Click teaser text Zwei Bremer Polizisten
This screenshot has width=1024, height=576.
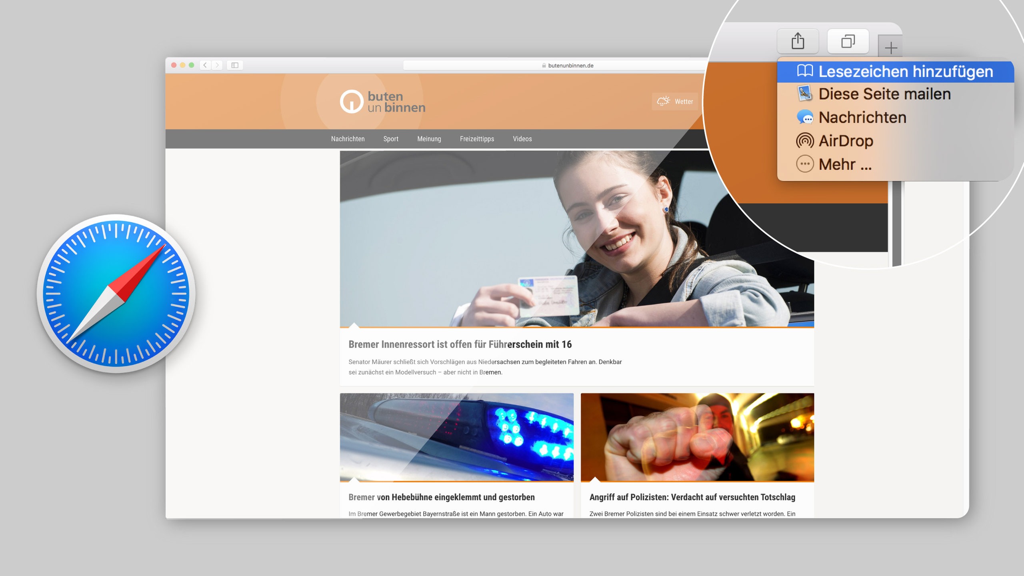point(692,514)
